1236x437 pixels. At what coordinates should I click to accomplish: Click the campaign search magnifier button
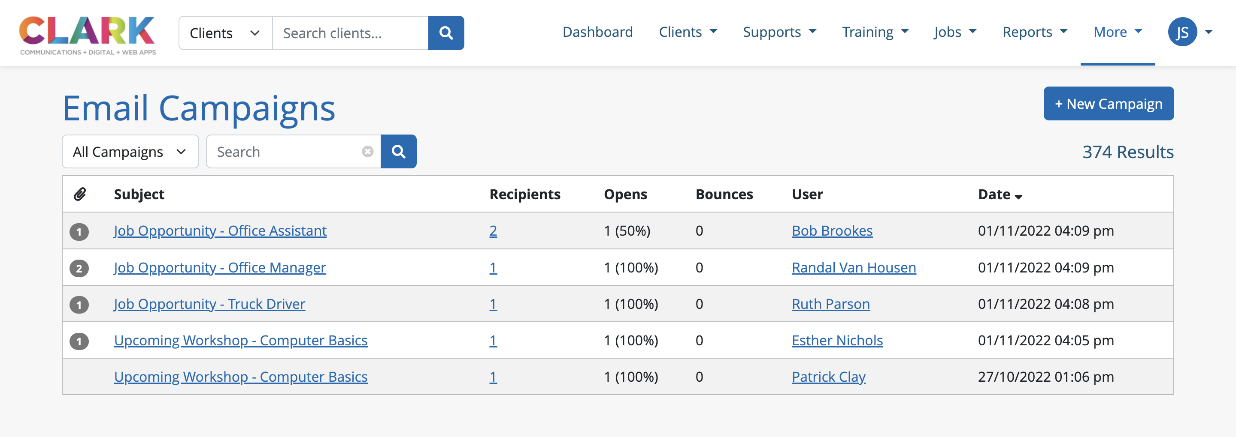[x=398, y=152]
